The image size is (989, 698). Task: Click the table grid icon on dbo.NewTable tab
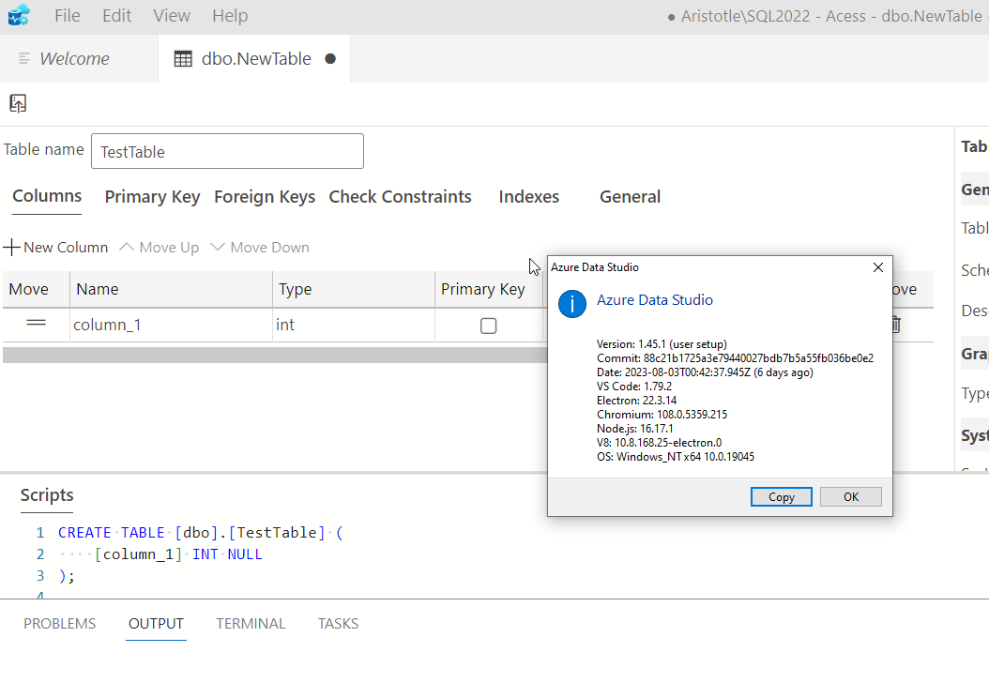point(182,58)
